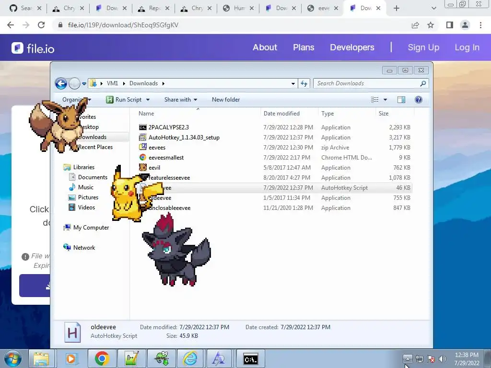Click the 11/21/2020 1:28 PM date cell
This screenshot has width=491, height=368.
tap(288, 208)
